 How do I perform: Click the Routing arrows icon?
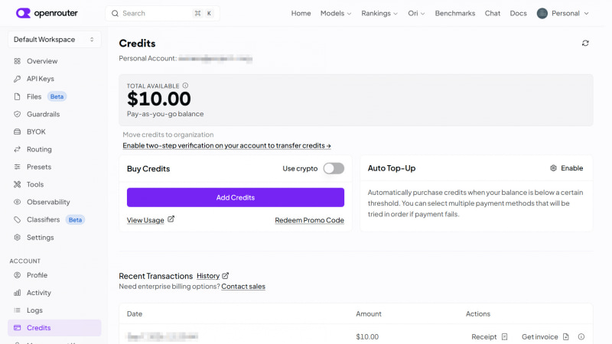[x=17, y=149]
